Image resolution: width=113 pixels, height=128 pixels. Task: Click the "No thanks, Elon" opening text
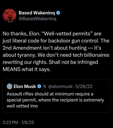click(x=21, y=34)
